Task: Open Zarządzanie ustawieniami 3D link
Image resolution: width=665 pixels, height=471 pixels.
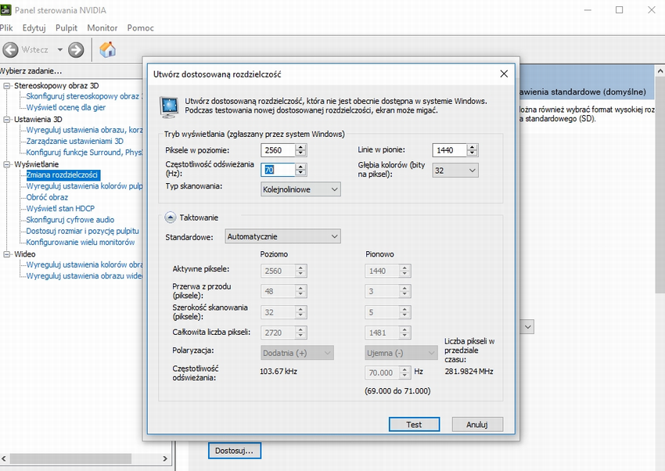Action: click(x=74, y=141)
